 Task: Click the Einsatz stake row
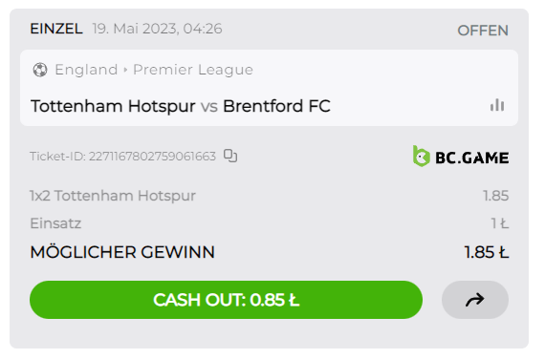pyautogui.click(x=269, y=223)
